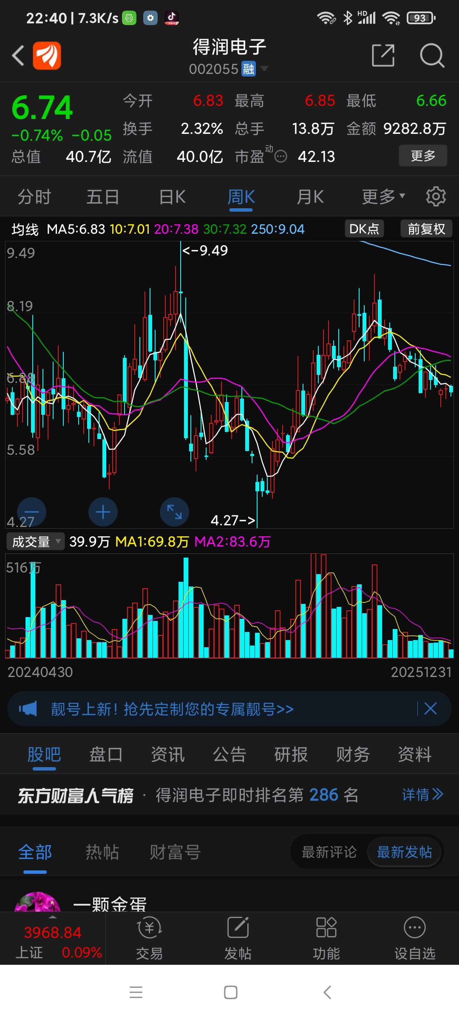
Task: Select the 股吧 section tab
Action: pos(44,754)
